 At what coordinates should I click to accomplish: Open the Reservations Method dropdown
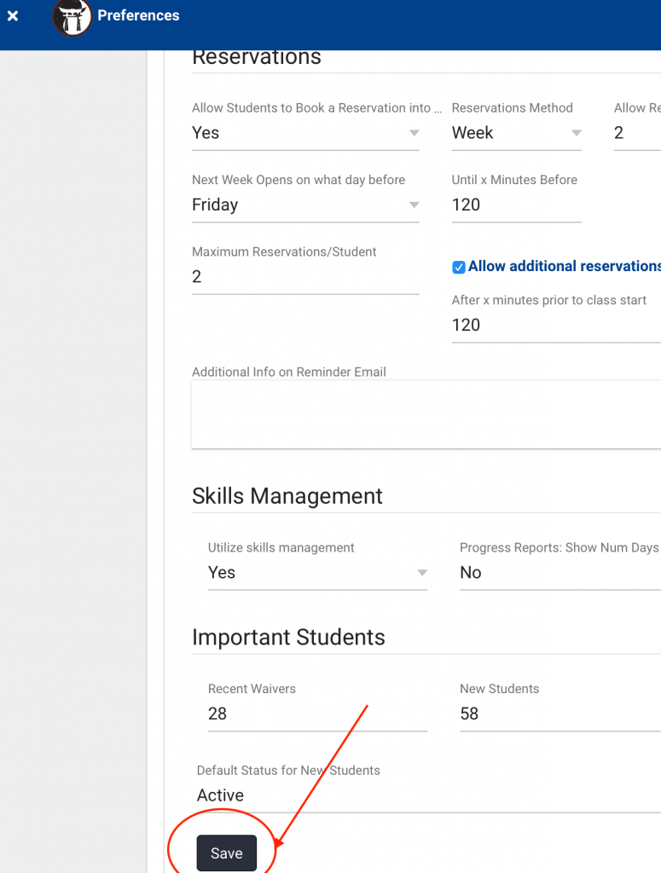[516, 133]
